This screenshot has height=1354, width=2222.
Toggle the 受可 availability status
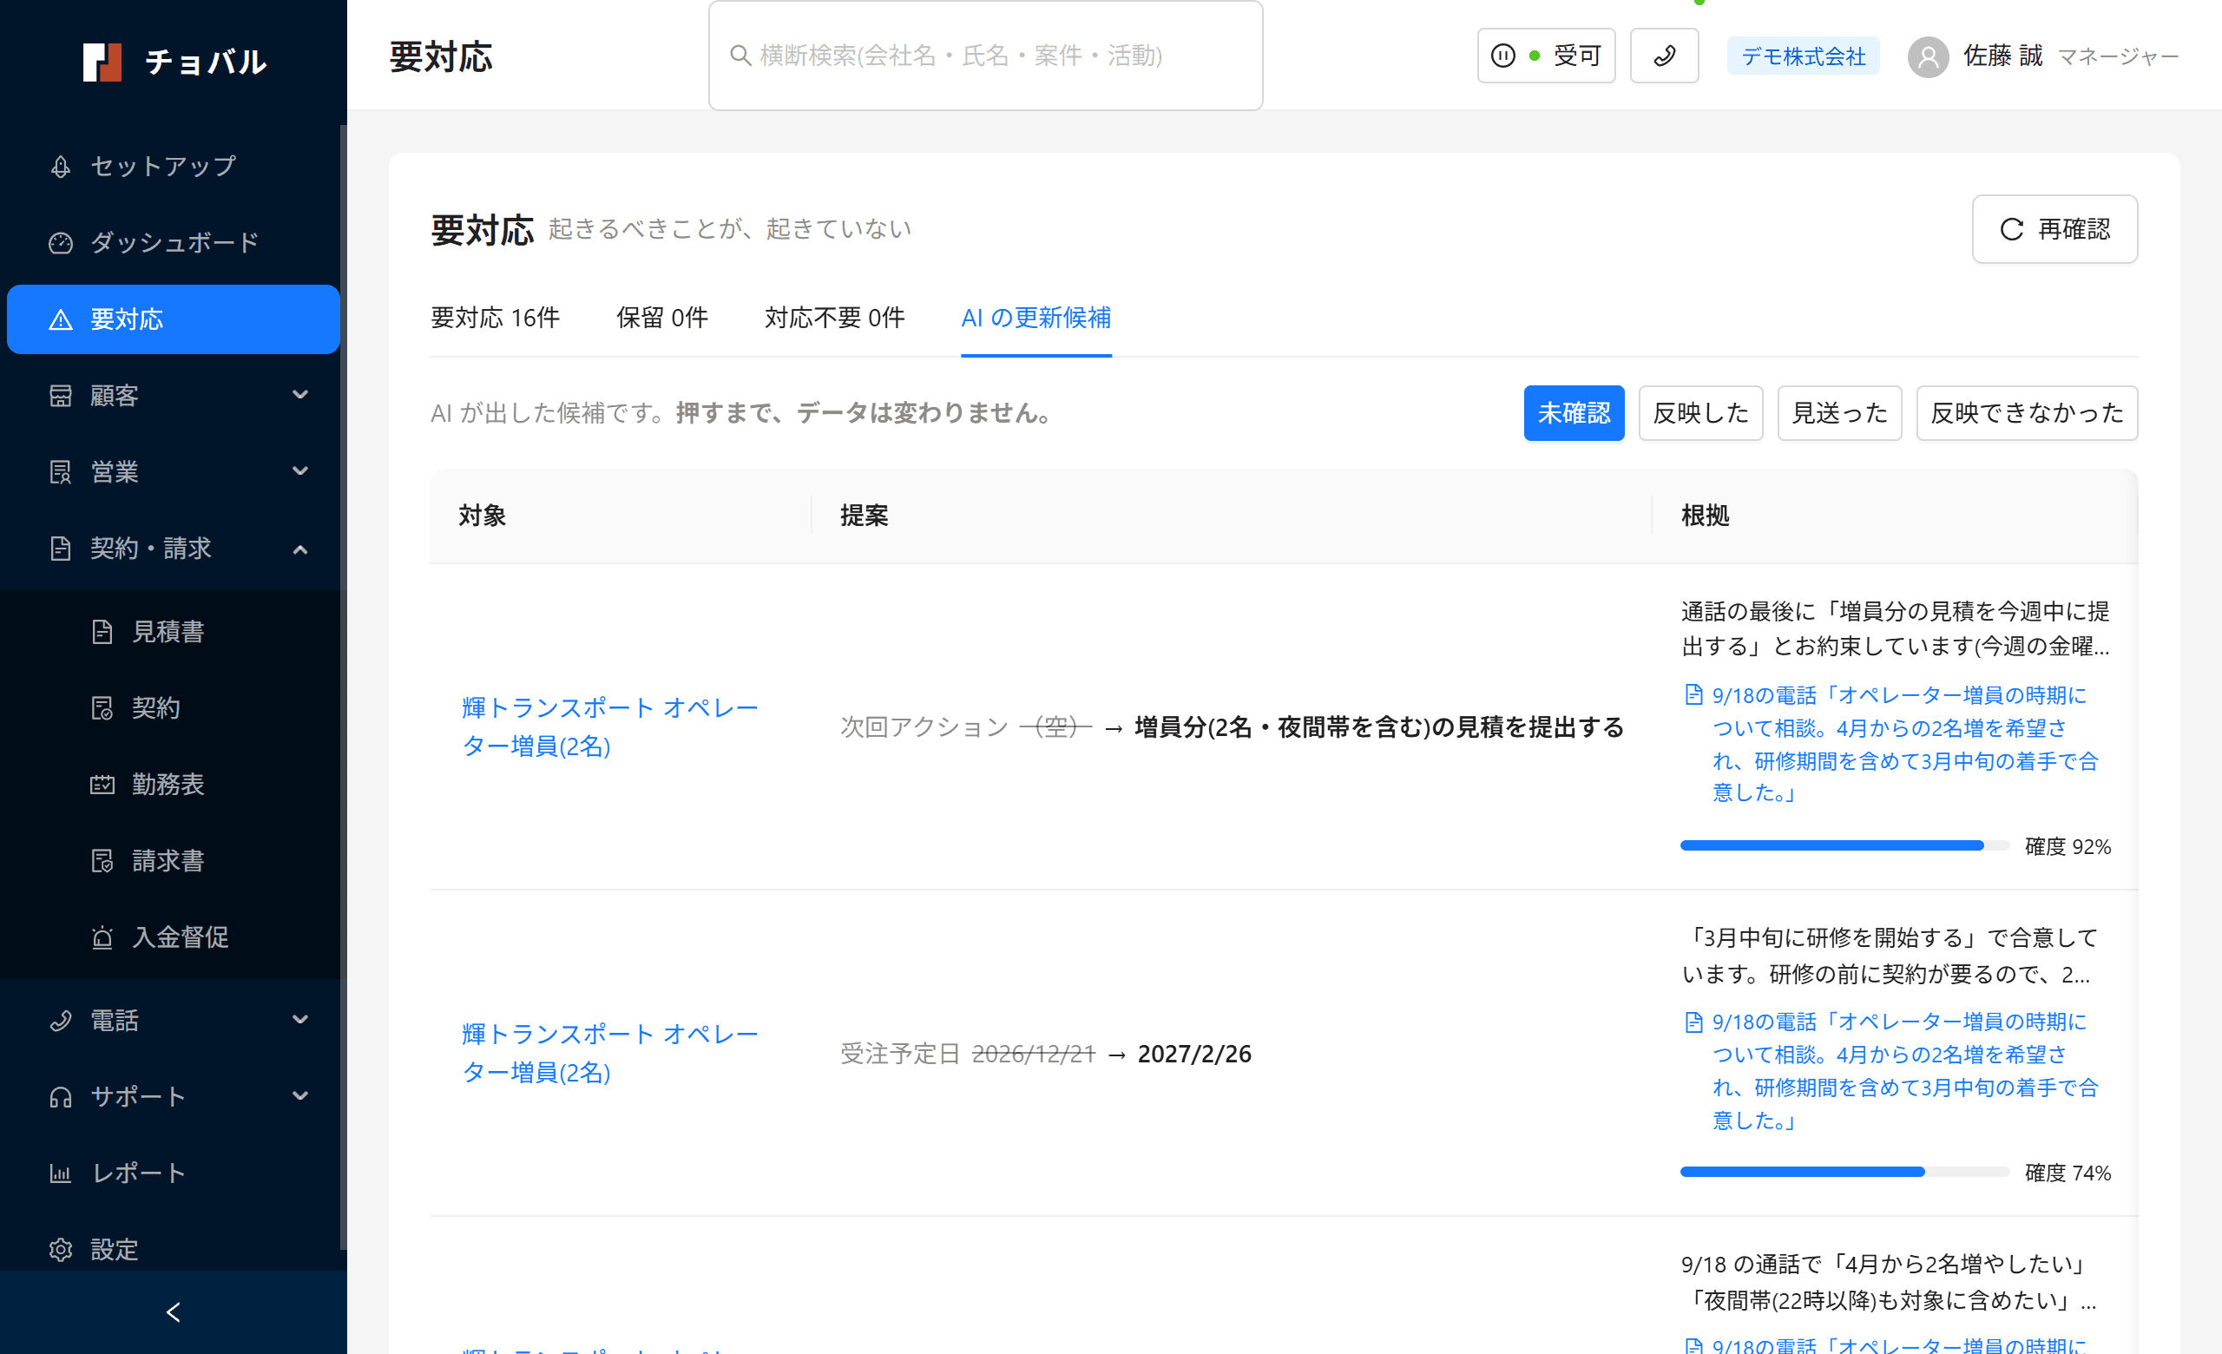1546,56
